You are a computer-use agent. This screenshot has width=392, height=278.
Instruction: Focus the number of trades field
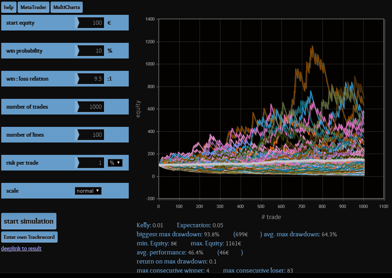90,107
